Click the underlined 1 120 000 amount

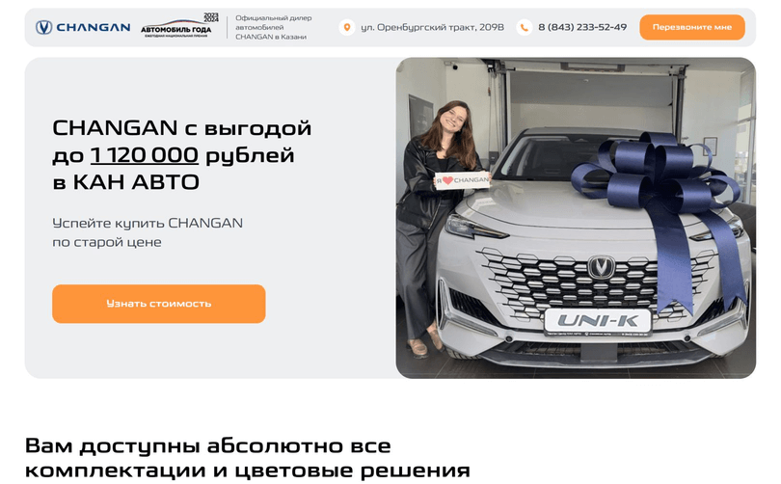click(145, 155)
